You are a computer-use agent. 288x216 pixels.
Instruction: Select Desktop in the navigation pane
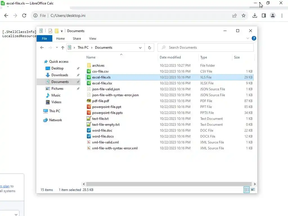coord(57,68)
